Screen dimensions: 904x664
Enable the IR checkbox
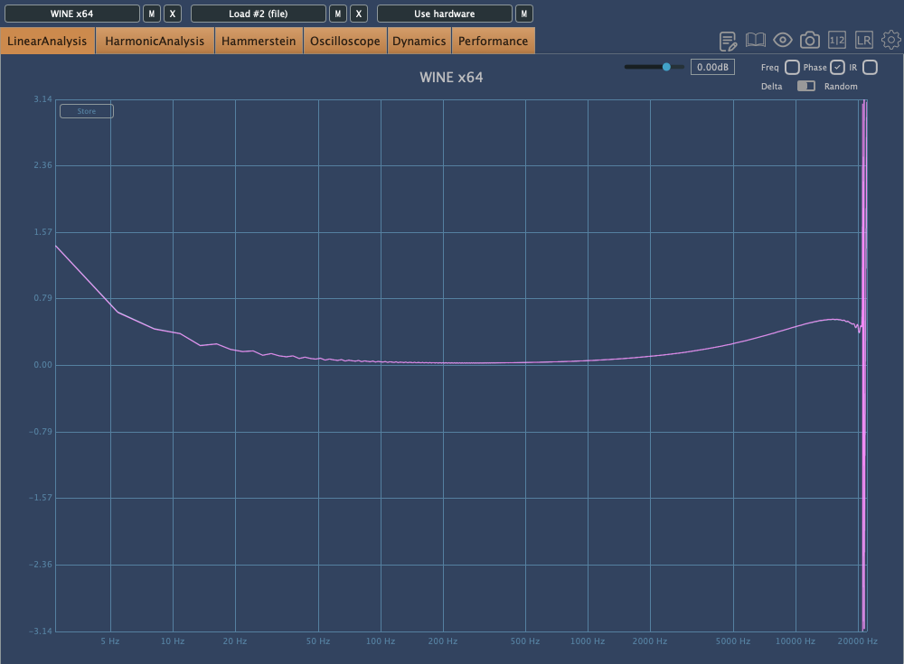point(870,68)
